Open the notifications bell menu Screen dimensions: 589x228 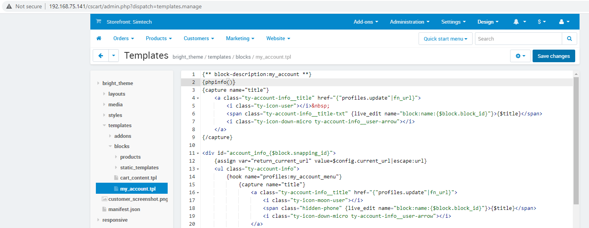point(520,22)
